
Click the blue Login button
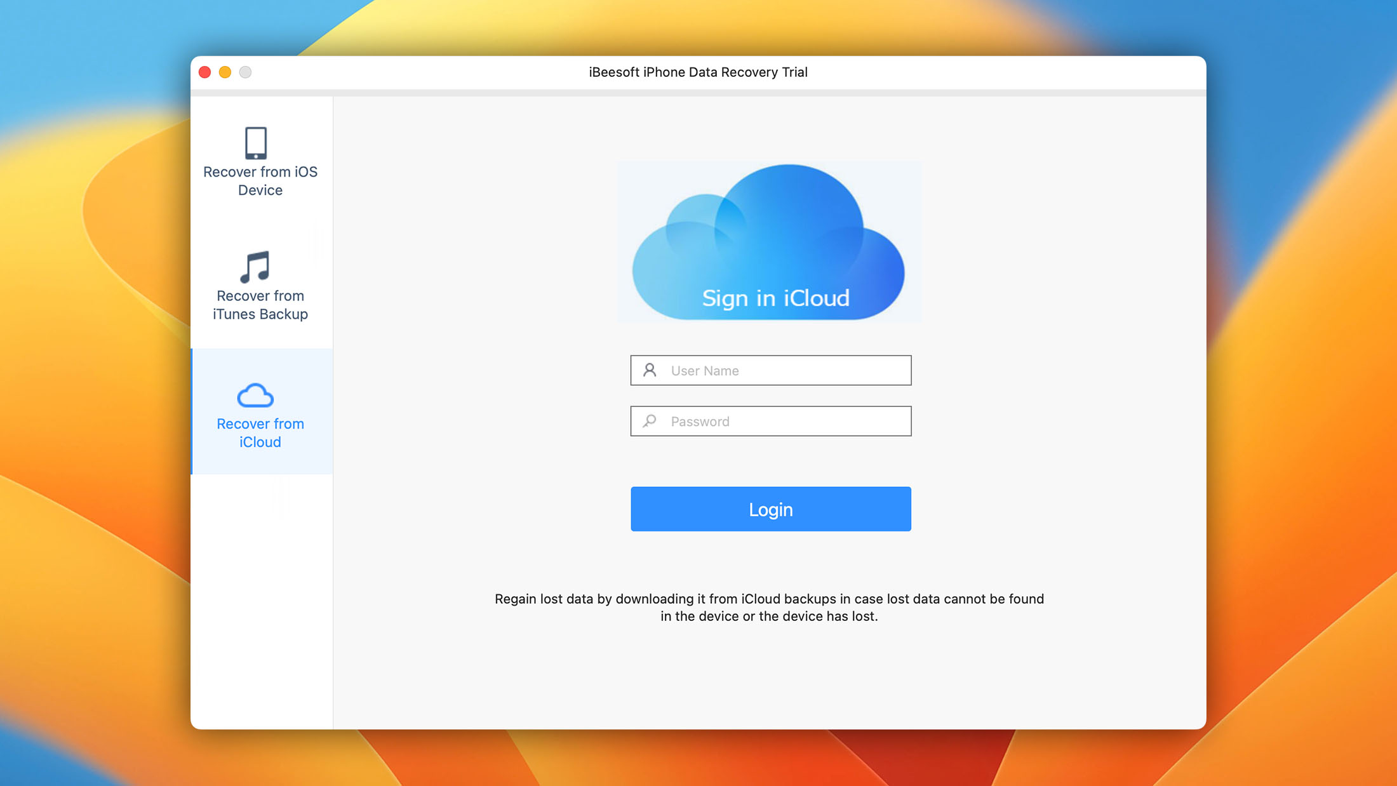click(x=770, y=509)
